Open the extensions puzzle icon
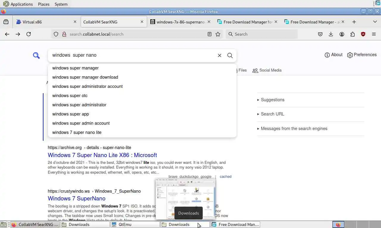 (352, 34)
